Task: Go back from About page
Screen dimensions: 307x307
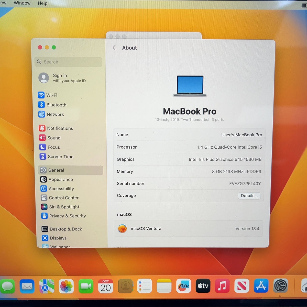Action: (x=114, y=48)
